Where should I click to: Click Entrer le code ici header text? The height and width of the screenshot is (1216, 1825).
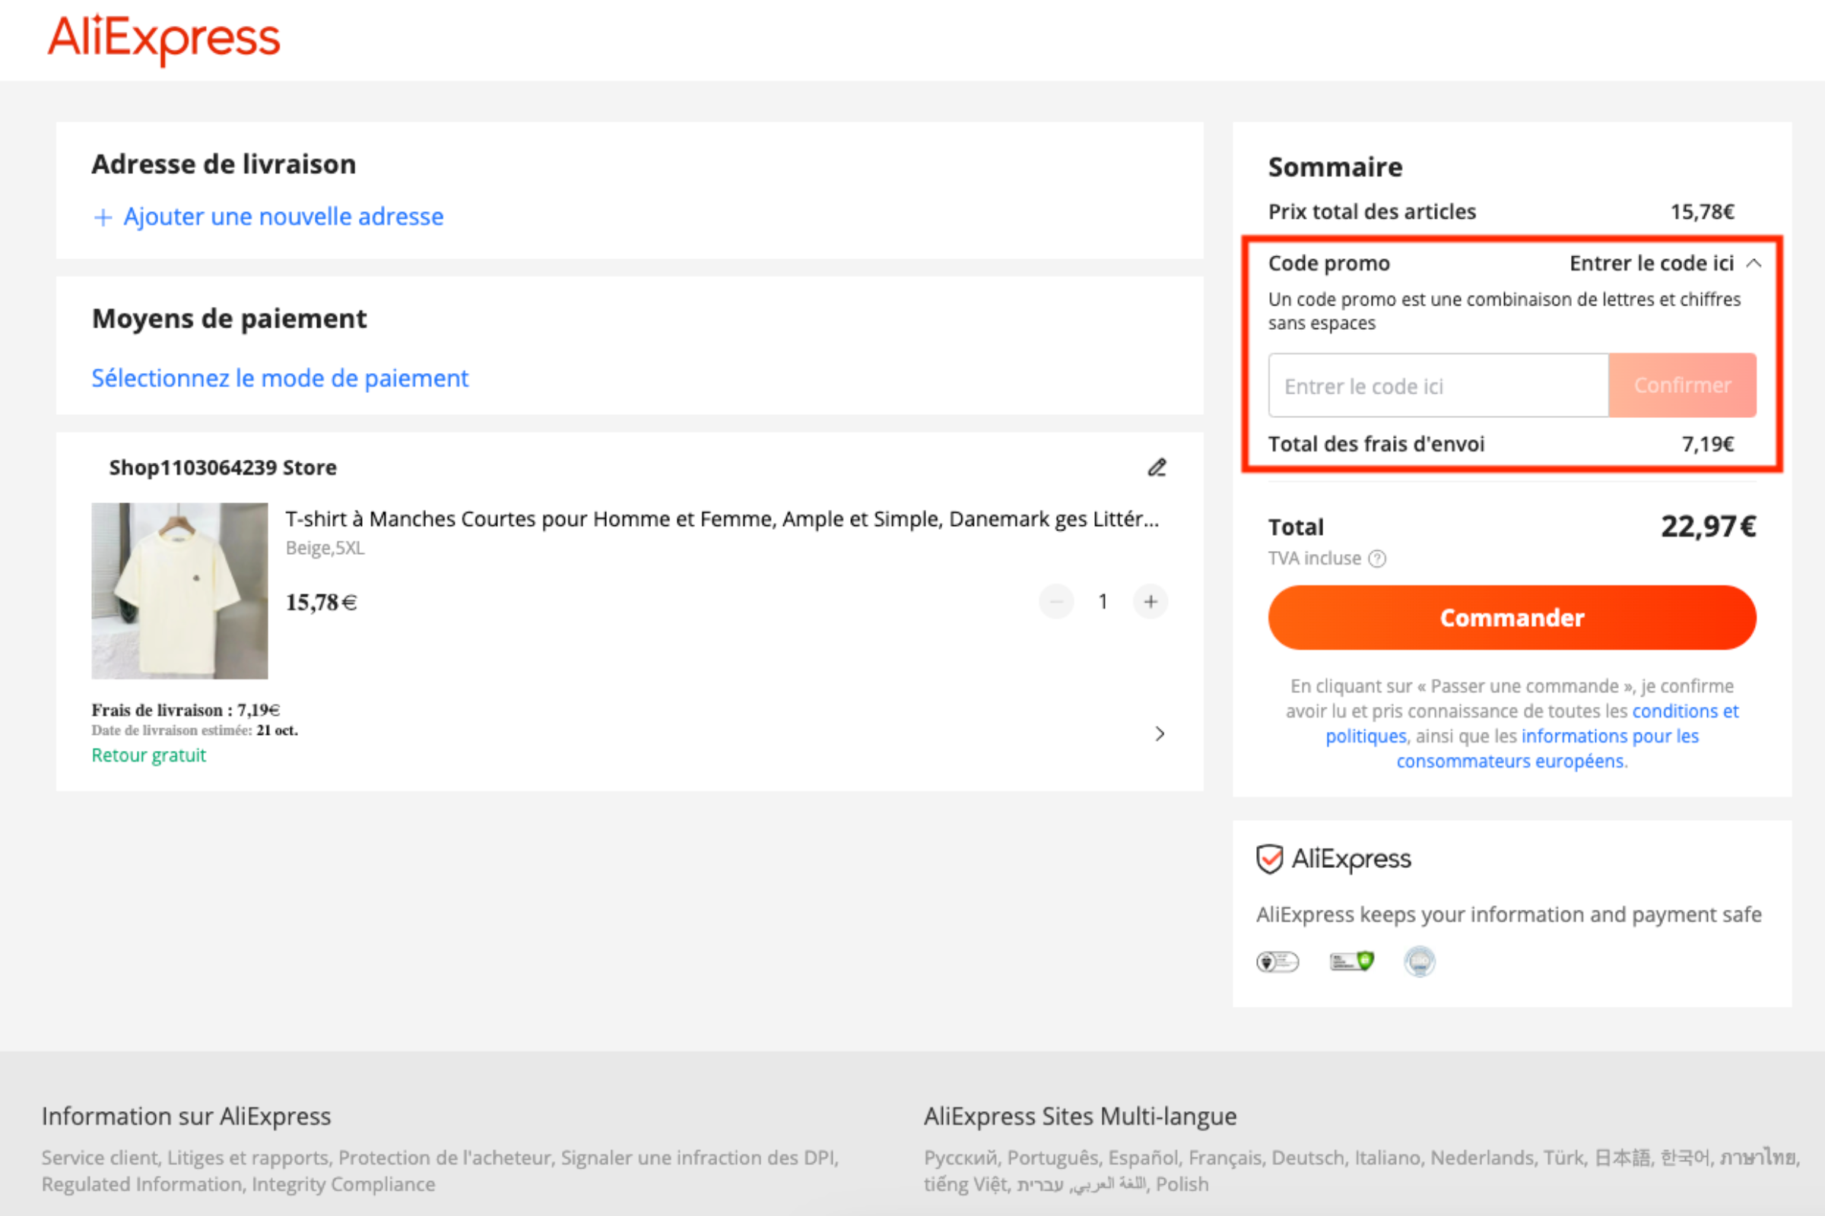click(x=1651, y=264)
